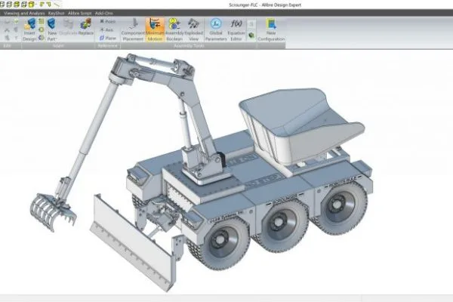Viewport: 453px width, 302px height.
Task: Open the Equation Editor
Action: pos(236,29)
